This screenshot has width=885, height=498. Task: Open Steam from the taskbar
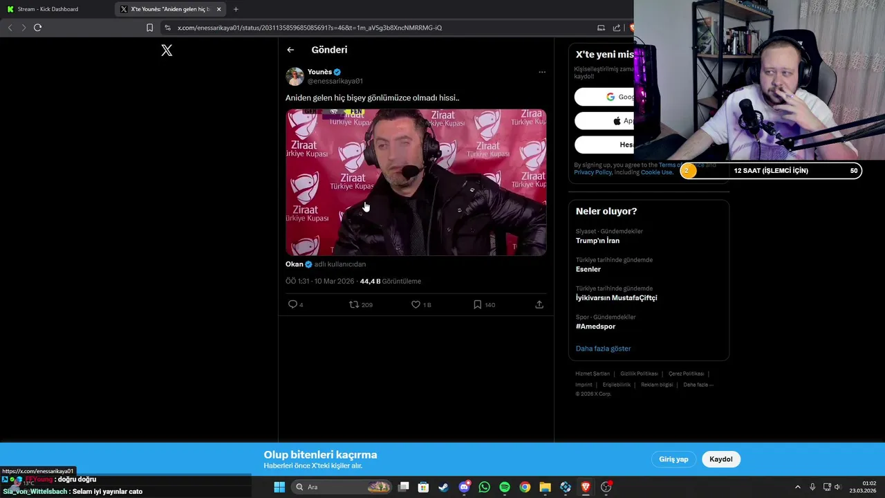[x=443, y=487]
